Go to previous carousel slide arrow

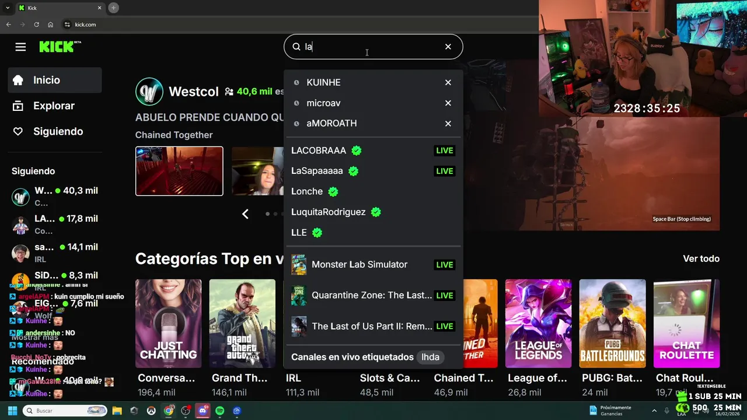pos(245,214)
